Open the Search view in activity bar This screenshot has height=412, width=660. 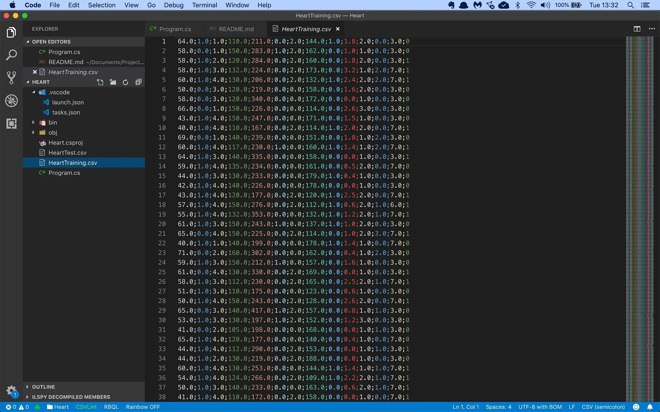click(x=11, y=55)
